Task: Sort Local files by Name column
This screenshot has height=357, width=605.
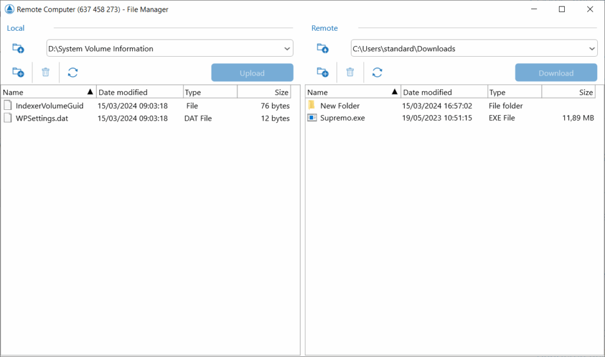Action: coord(47,92)
